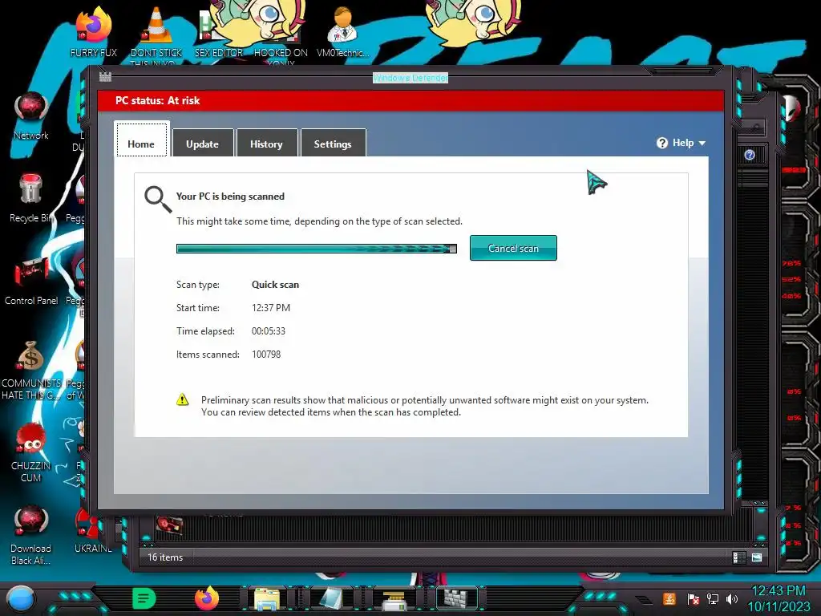Click the network tray icon
This screenshot has height=616, width=821.
(713, 598)
